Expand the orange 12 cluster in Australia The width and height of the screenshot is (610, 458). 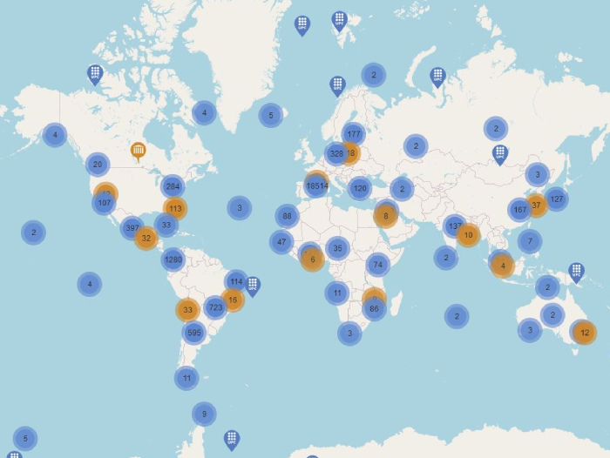pos(585,332)
